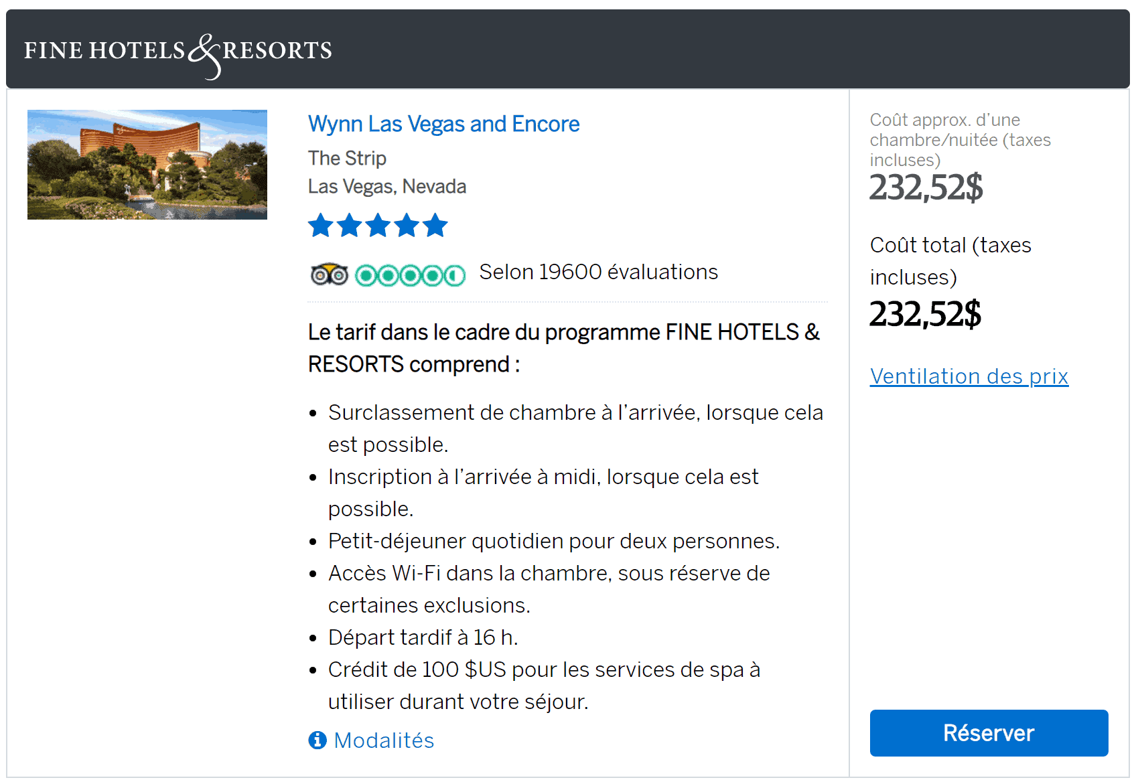Select the middle blue star icon
1138x784 pixels.
click(378, 226)
